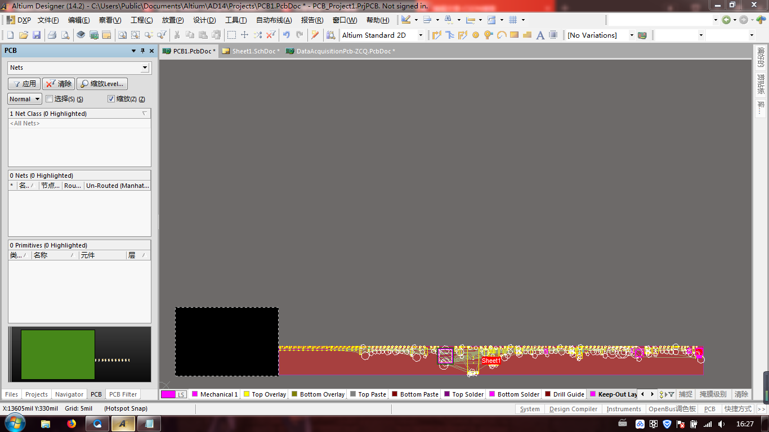
Task: Click the Top Overlay yellow layer swatch
Action: coord(246,394)
